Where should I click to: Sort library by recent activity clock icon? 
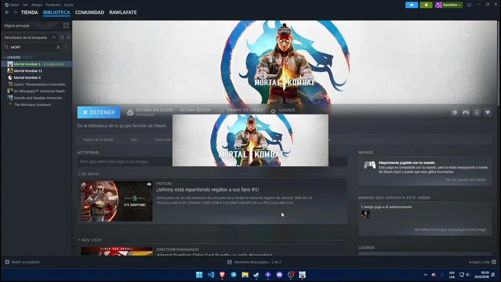[x=62, y=38]
